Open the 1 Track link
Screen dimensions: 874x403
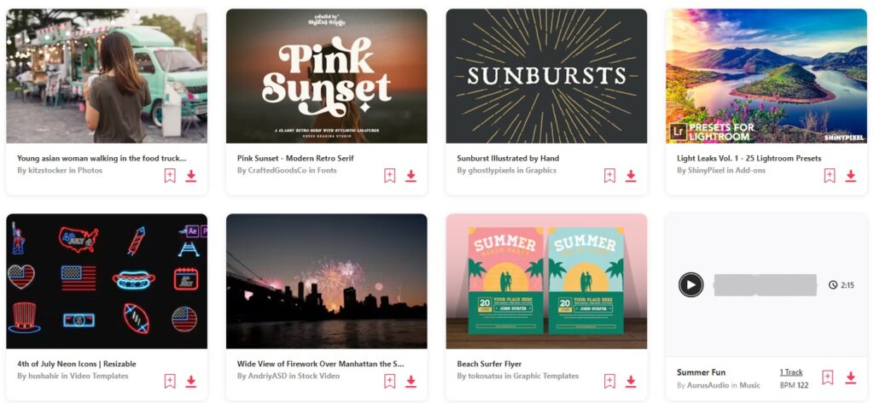(791, 372)
